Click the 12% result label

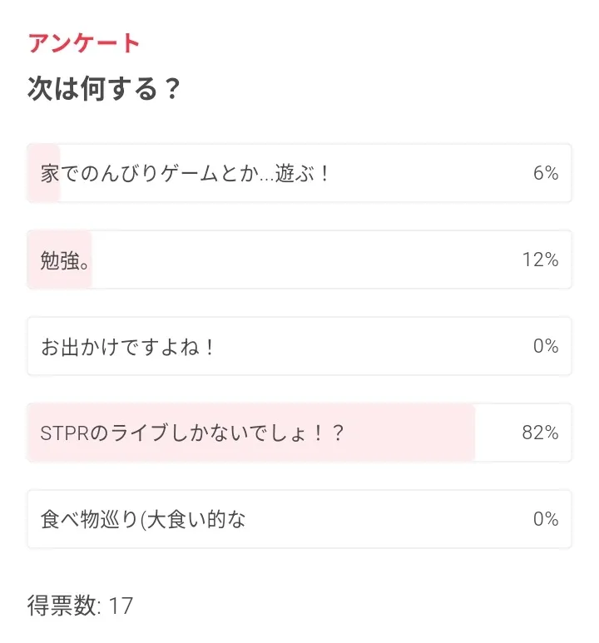[x=540, y=260]
